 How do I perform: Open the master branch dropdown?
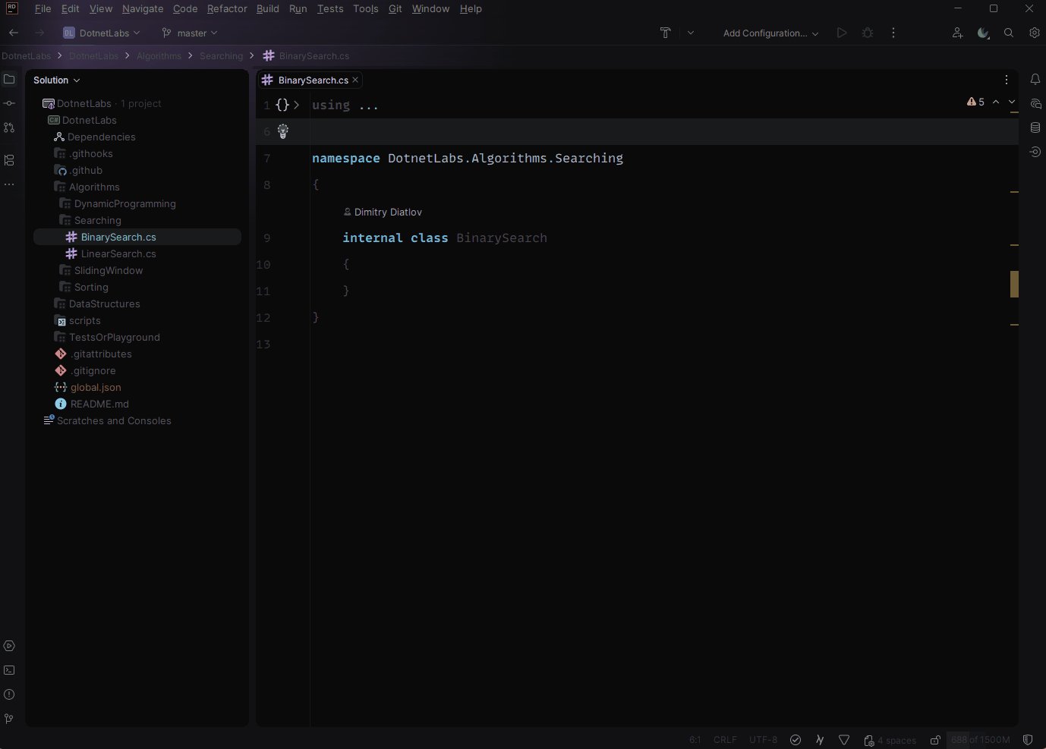[190, 33]
